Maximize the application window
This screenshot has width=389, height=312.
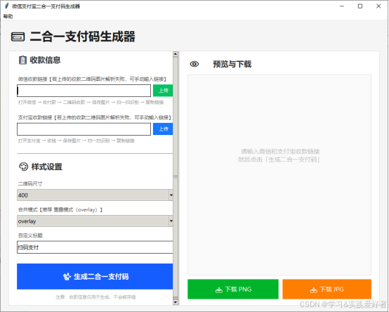tap(360, 6)
